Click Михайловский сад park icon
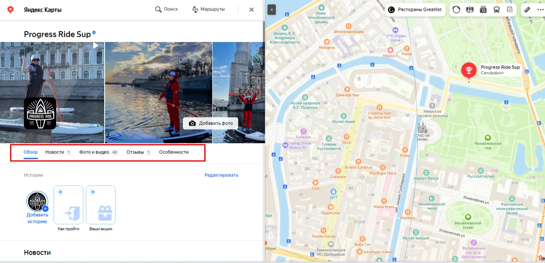 pos(488,138)
